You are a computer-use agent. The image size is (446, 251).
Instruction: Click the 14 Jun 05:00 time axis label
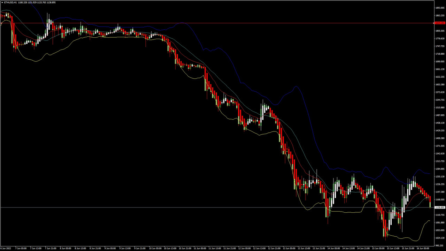click(334, 249)
